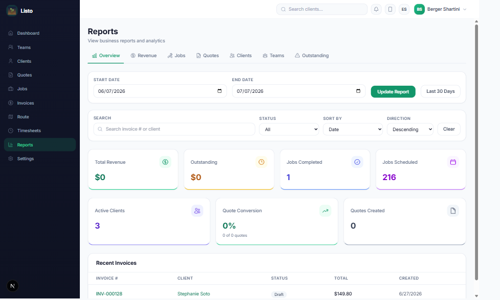Open Route in the sidebar
This screenshot has height=300, width=500.
[40, 117]
